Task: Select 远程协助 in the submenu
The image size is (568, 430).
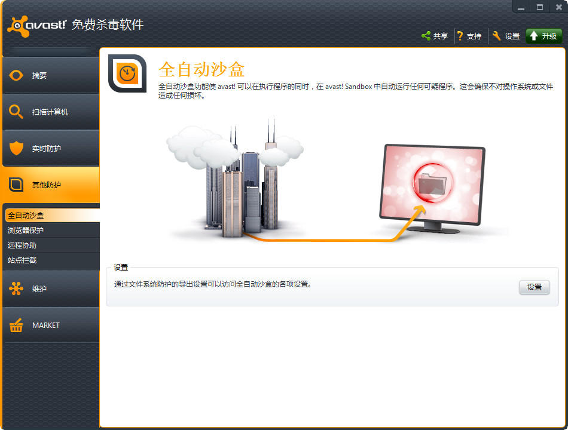Action: click(53, 245)
